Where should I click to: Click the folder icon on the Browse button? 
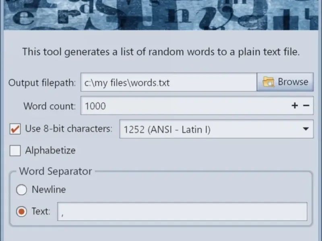point(268,82)
